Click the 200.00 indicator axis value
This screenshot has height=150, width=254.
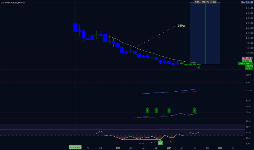[249, 75]
